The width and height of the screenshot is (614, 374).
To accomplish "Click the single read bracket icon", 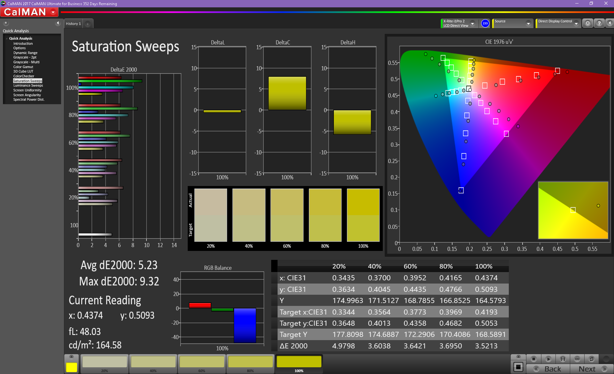I will point(563,359).
